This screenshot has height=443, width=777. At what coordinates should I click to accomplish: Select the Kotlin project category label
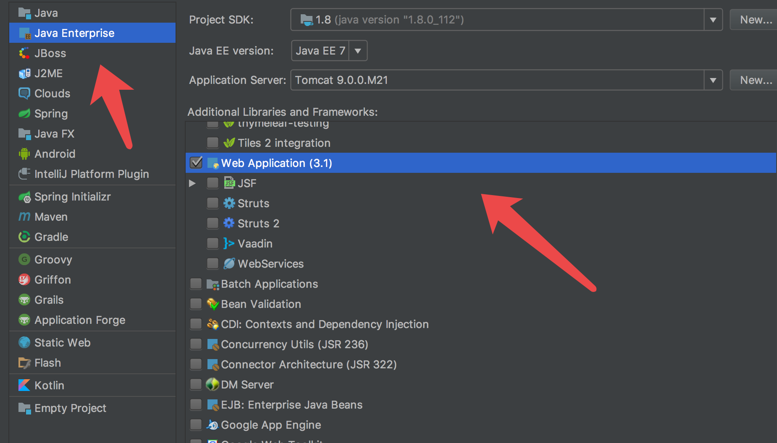pyautogui.click(x=50, y=386)
